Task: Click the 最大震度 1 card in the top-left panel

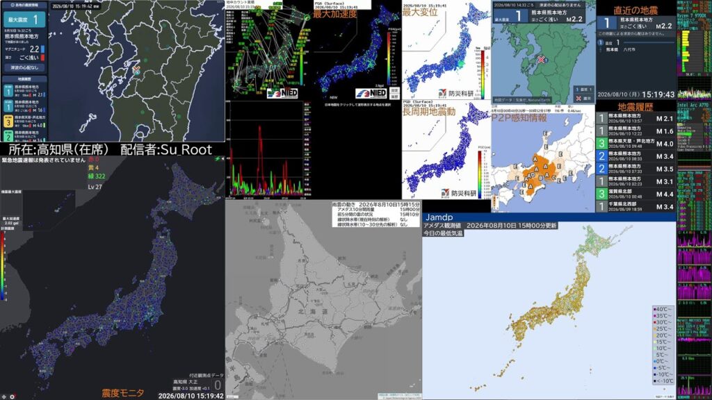Action: (24, 19)
